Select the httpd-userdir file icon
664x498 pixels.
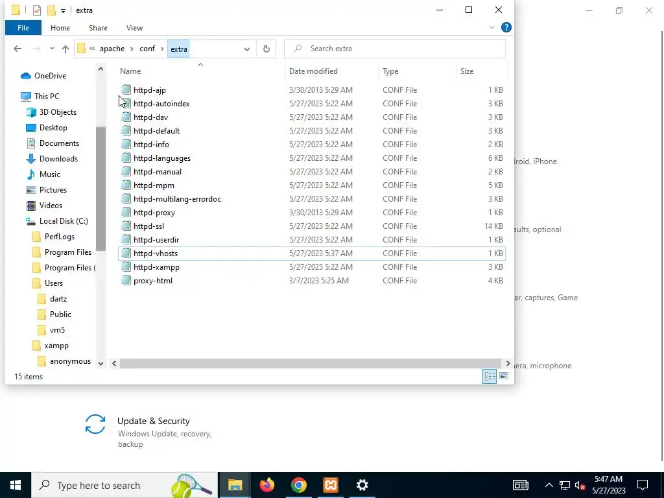(x=126, y=240)
